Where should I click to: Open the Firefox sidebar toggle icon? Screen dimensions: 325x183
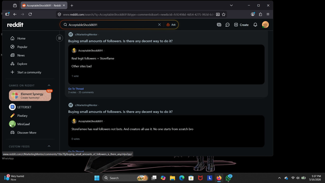[x=7, y=14]
